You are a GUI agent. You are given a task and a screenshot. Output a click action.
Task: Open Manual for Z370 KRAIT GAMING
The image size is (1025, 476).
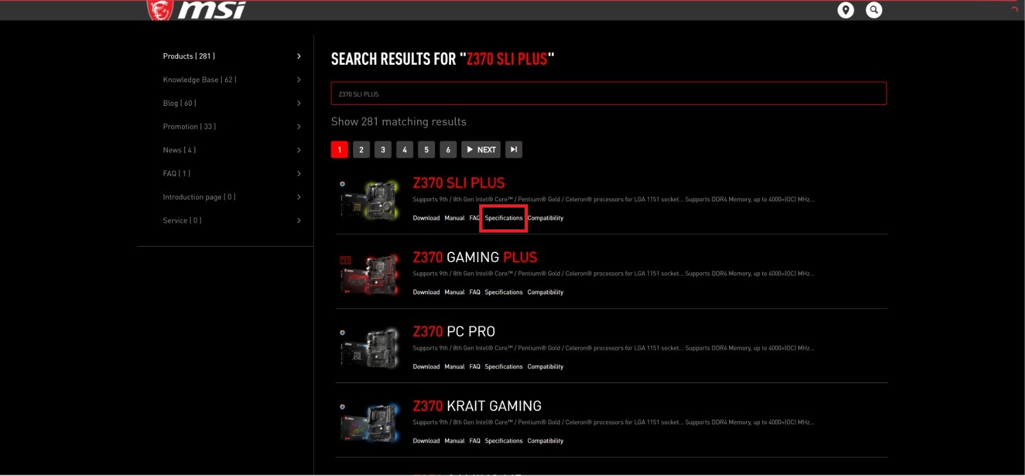[x=454, y=441]
